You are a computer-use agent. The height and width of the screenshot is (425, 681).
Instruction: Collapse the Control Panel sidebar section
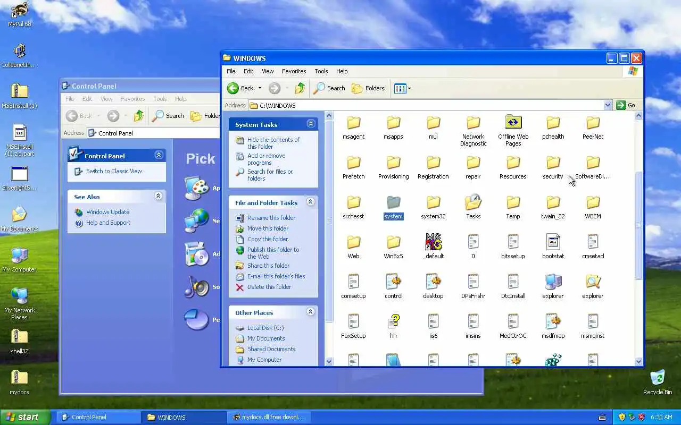click(159, 155)
